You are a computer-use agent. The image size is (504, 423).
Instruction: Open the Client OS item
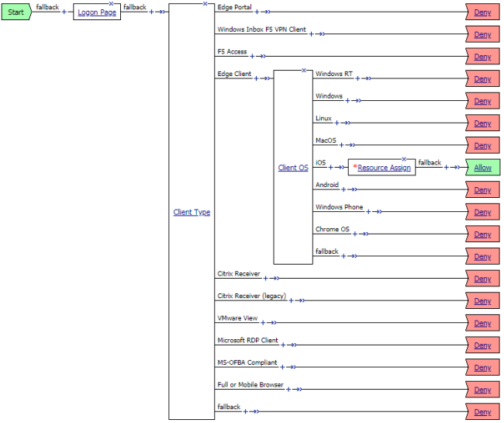pos(293,168)
